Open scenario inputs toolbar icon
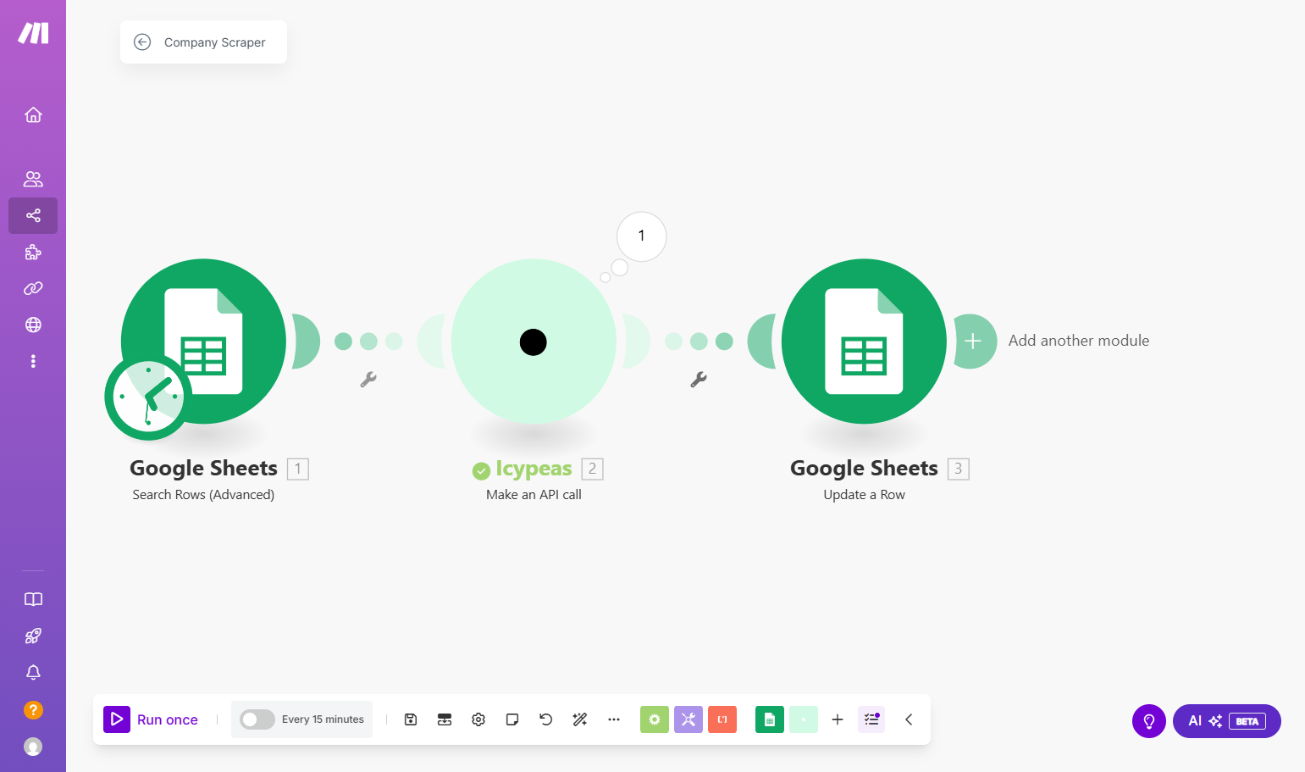Image resolution: width=1305 pixels, height=772 pixels. [445, 719]
